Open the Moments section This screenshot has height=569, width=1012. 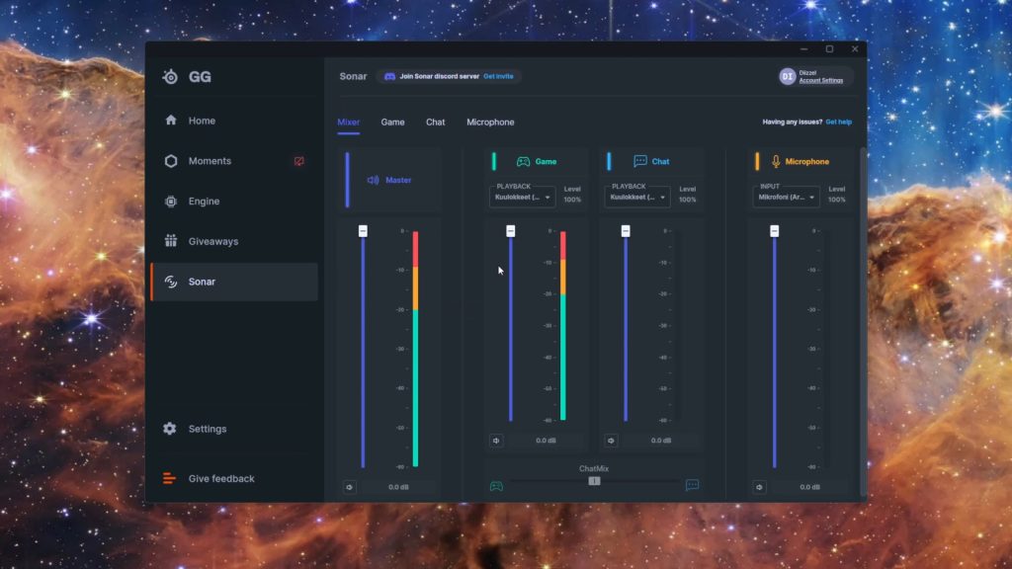point(209,161)
